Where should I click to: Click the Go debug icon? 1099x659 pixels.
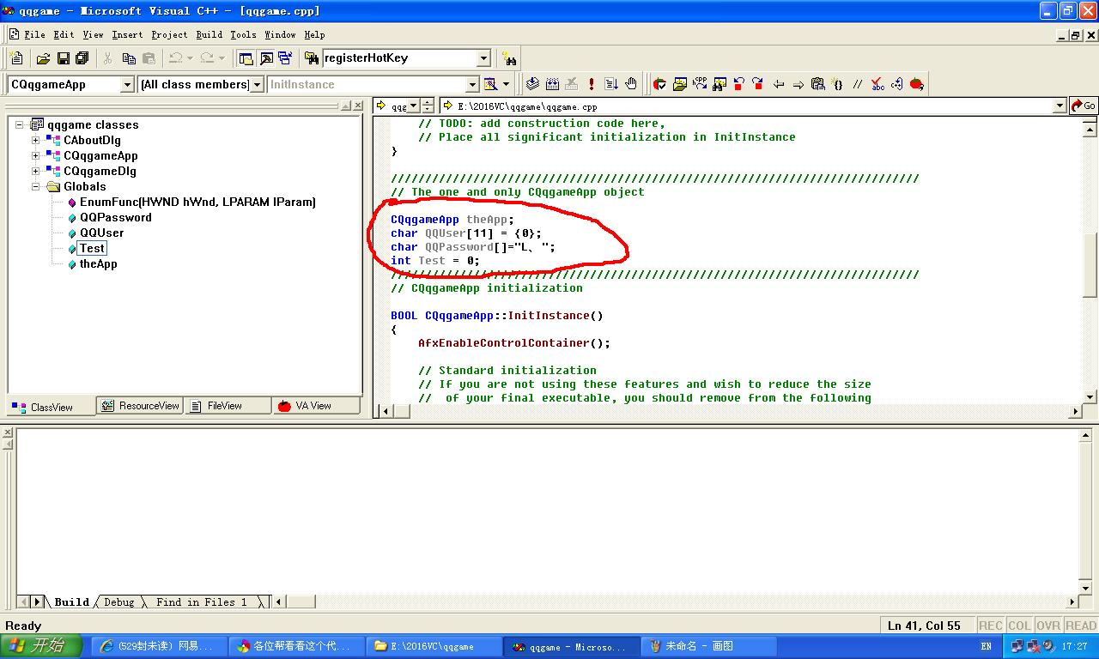click(611, 84)
